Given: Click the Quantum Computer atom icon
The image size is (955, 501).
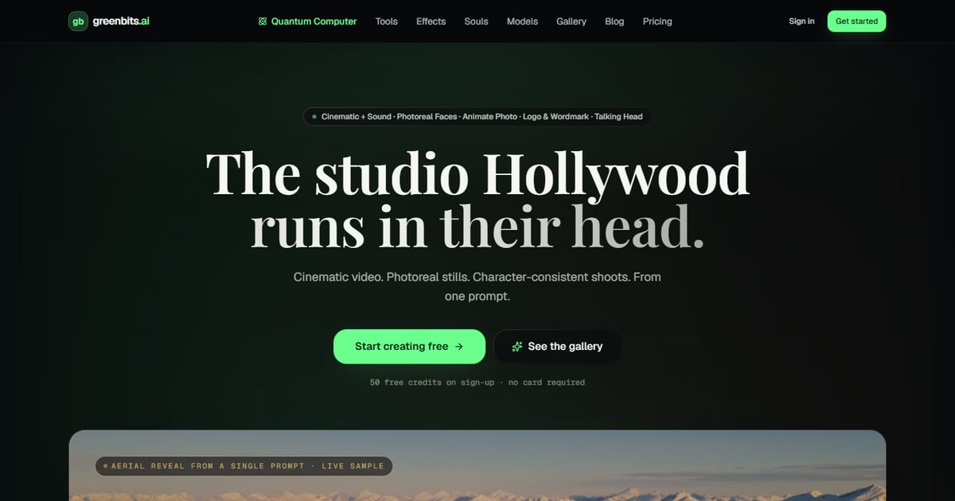Looking at the screenshot, I should pos(263,21).
